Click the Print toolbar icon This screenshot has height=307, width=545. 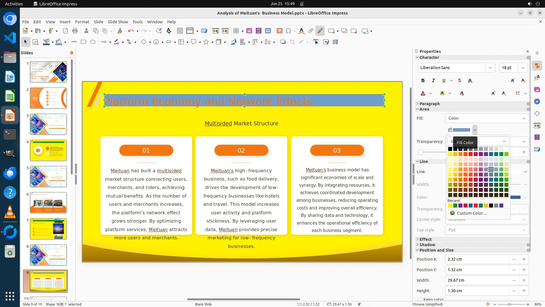click(75, 31)
